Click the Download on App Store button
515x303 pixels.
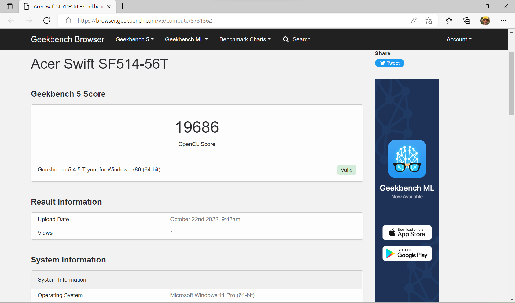pos(407,232)
